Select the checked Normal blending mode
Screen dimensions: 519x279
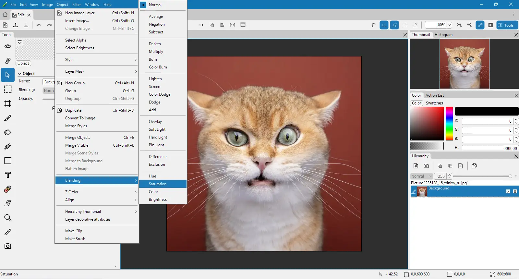(x=163, y=5)
